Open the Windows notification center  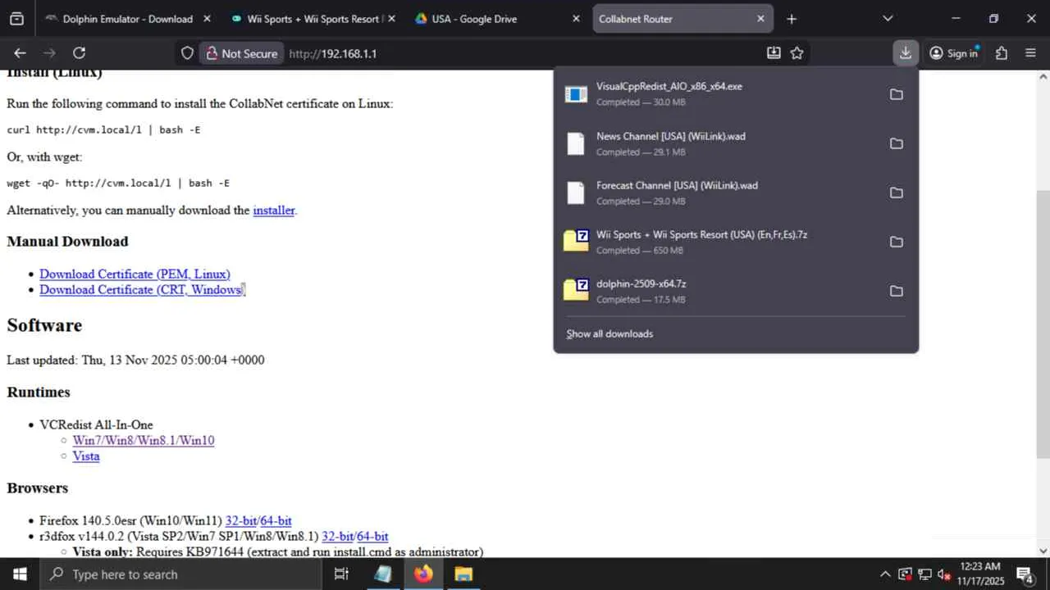click(x=1025, y=574)
